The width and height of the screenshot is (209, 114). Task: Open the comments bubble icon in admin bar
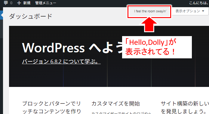[x=6, y=3]
